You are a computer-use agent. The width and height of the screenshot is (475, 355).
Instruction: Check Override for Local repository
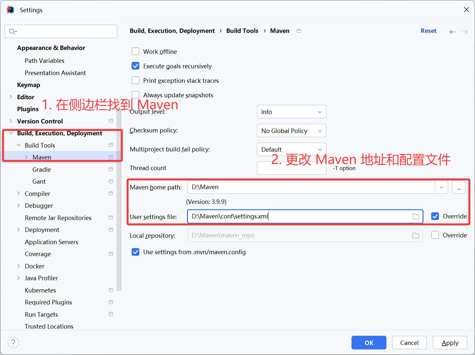pyautogui.click(x=435, y=235)
